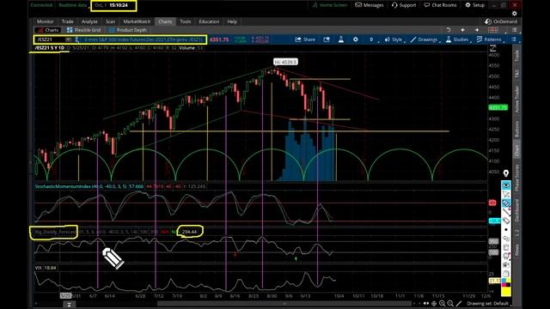Click the undo arrow above the chart toolbar
Image resolution: width=550 pixels, height=309 pixels.
click(449, 30)
